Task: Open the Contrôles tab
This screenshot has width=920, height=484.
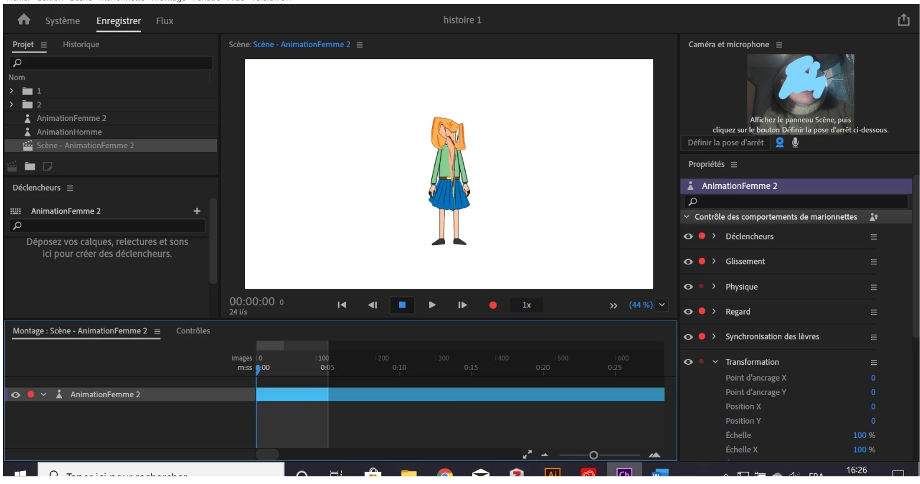Action: (x=193, y=331)
